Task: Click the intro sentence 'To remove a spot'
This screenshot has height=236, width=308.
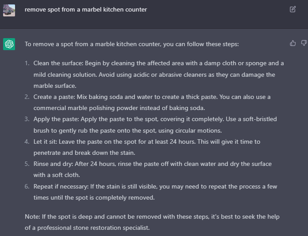Action: coord(131,44)
